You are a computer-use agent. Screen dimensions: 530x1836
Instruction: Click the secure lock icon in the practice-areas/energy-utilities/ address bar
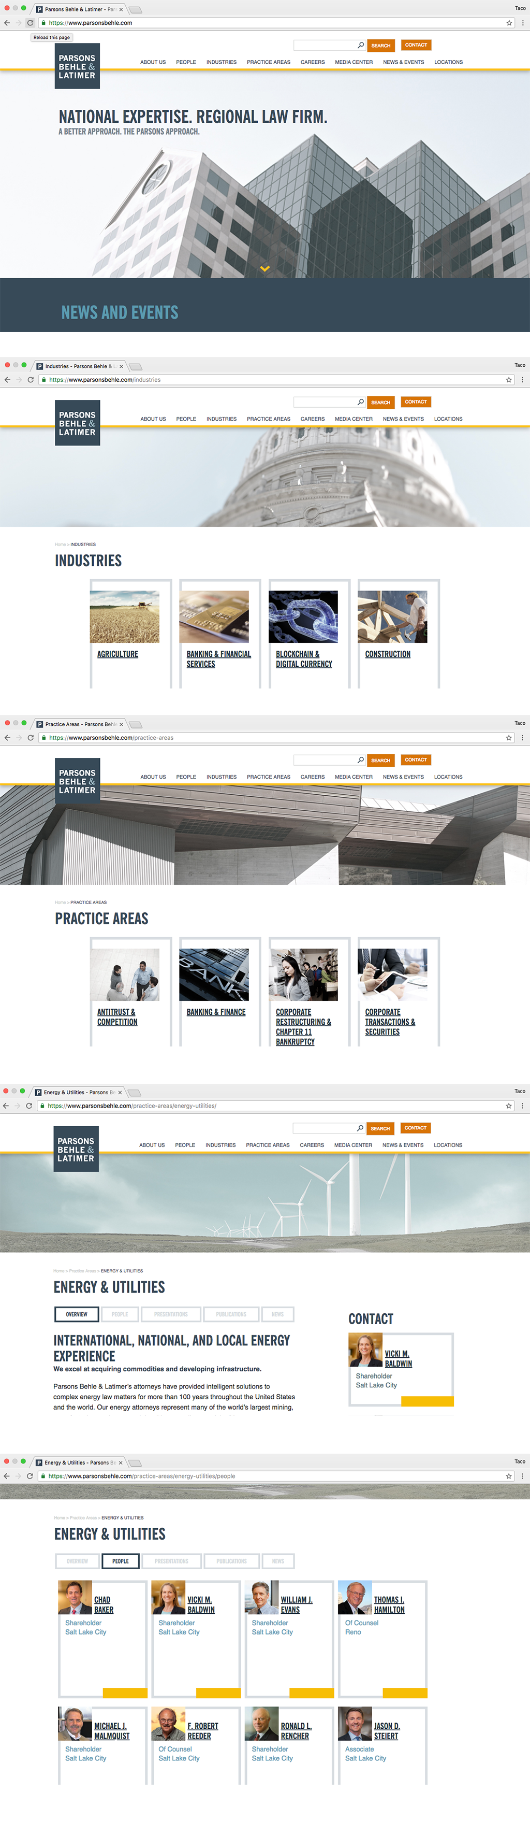[42, 1106]
